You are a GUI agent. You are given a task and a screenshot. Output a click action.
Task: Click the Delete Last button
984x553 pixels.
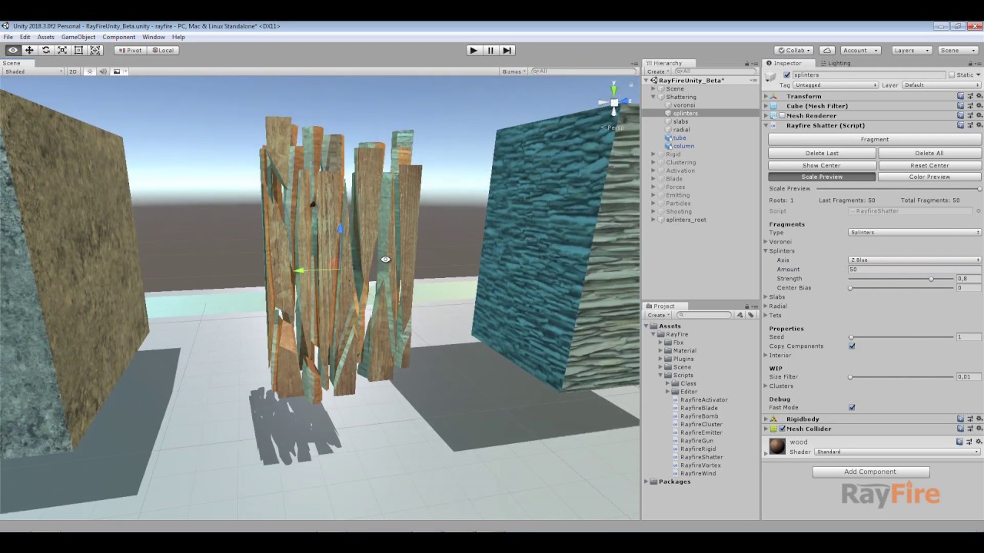pyautogui.click(x=822, y=153)
